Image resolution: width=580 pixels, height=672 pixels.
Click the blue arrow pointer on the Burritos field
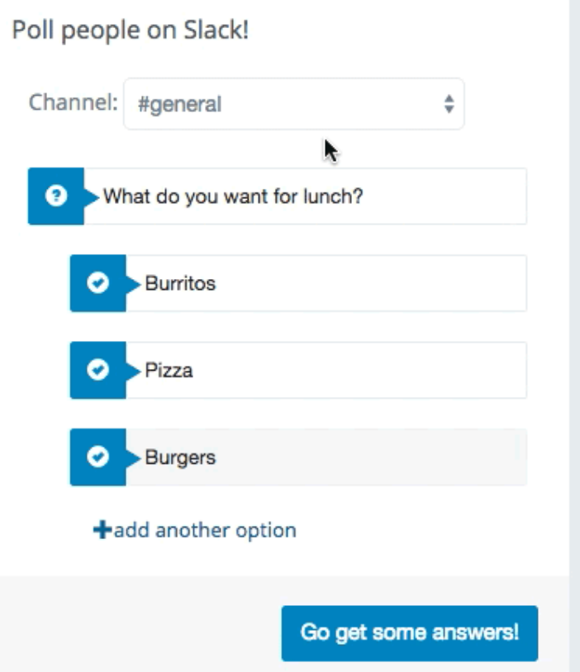click(x=133, y=284)
